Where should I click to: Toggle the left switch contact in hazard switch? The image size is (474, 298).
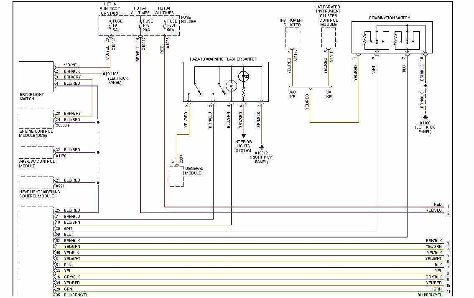coord(197,88)
